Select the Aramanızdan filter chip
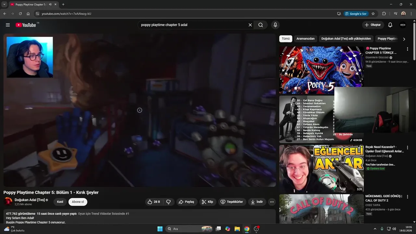This screenshot has height=234, width=416. (305, 39)
